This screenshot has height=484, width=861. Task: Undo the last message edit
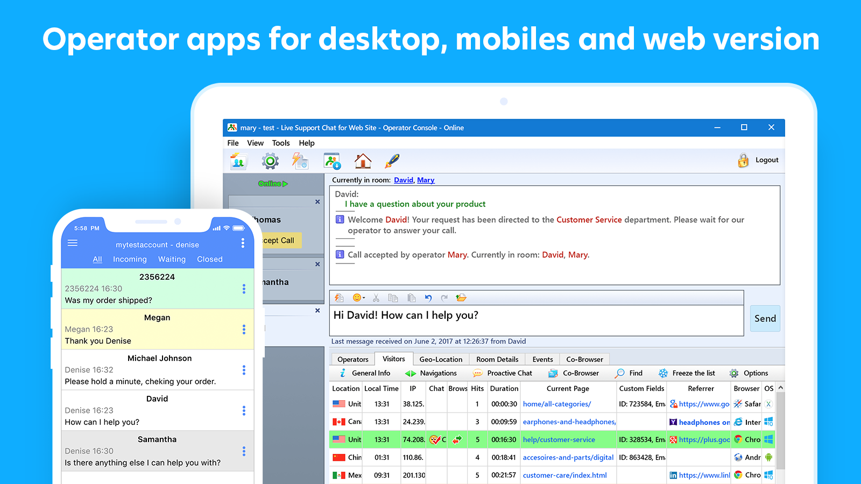point(429,298)
